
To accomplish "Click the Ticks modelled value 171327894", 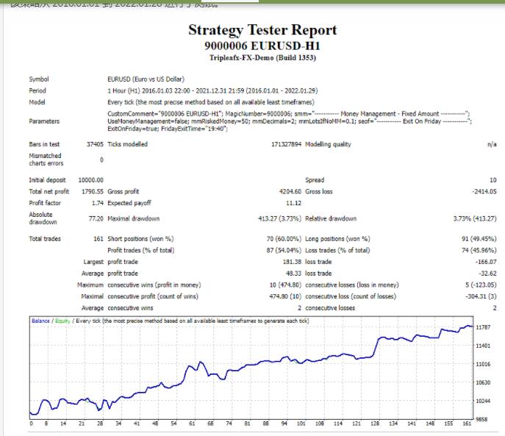I will click(x=285, y=144).
